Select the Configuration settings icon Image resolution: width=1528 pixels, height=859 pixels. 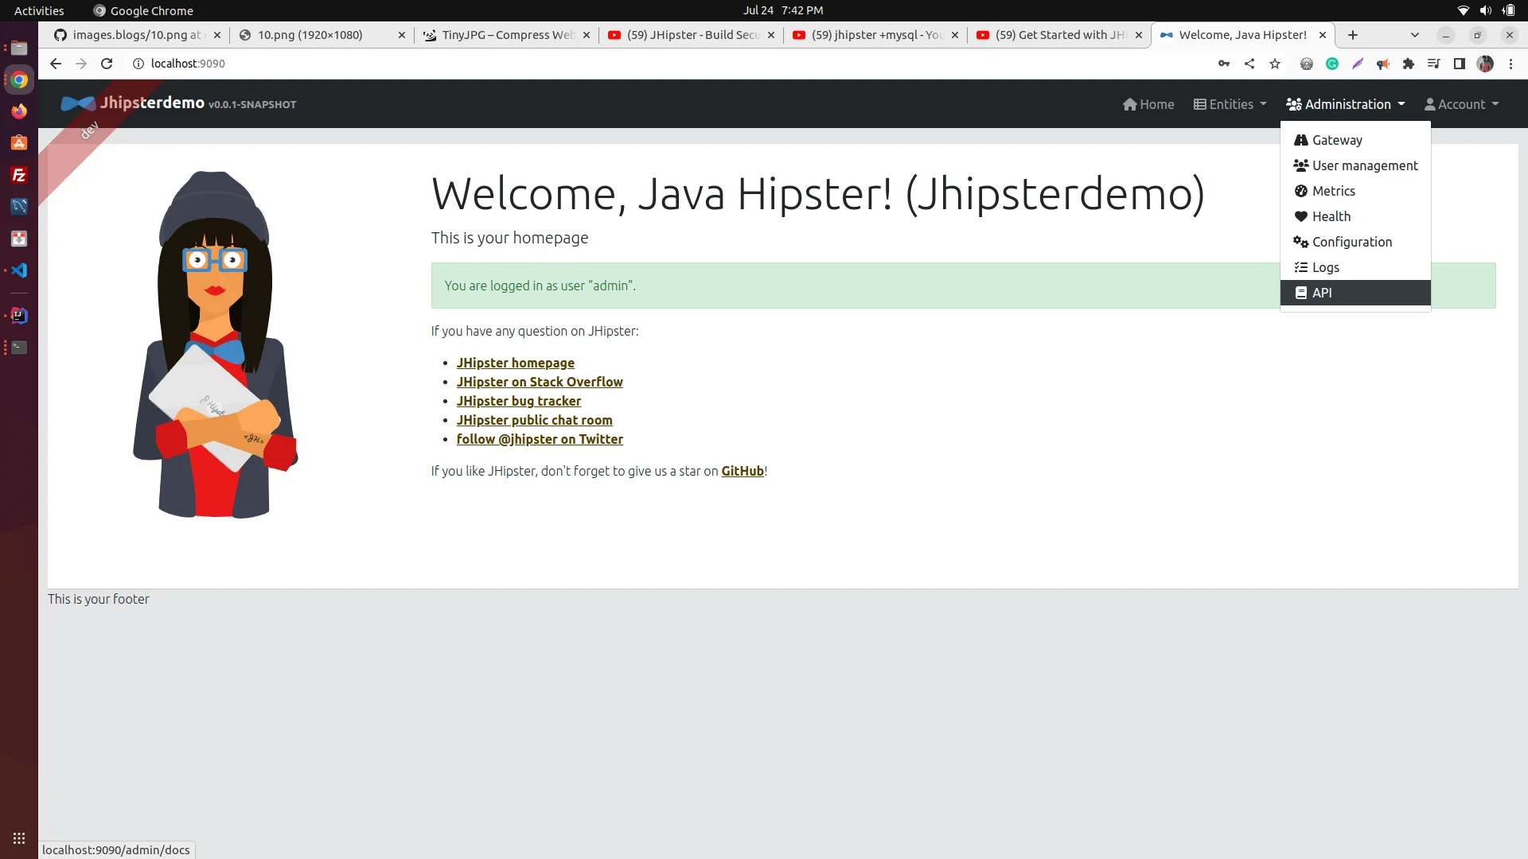1300,241
